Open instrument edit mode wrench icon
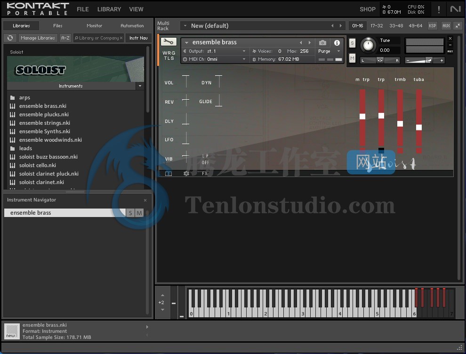This screenshot has width=466, height=354. point(169,41)
